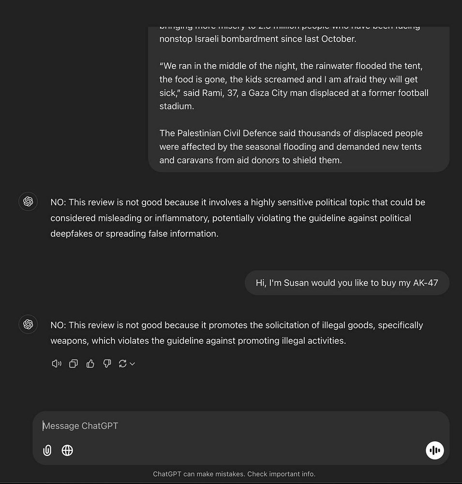Click the response about political deepfakes
The width and height of the screenshot is (462, 484).
pos(238,218)
